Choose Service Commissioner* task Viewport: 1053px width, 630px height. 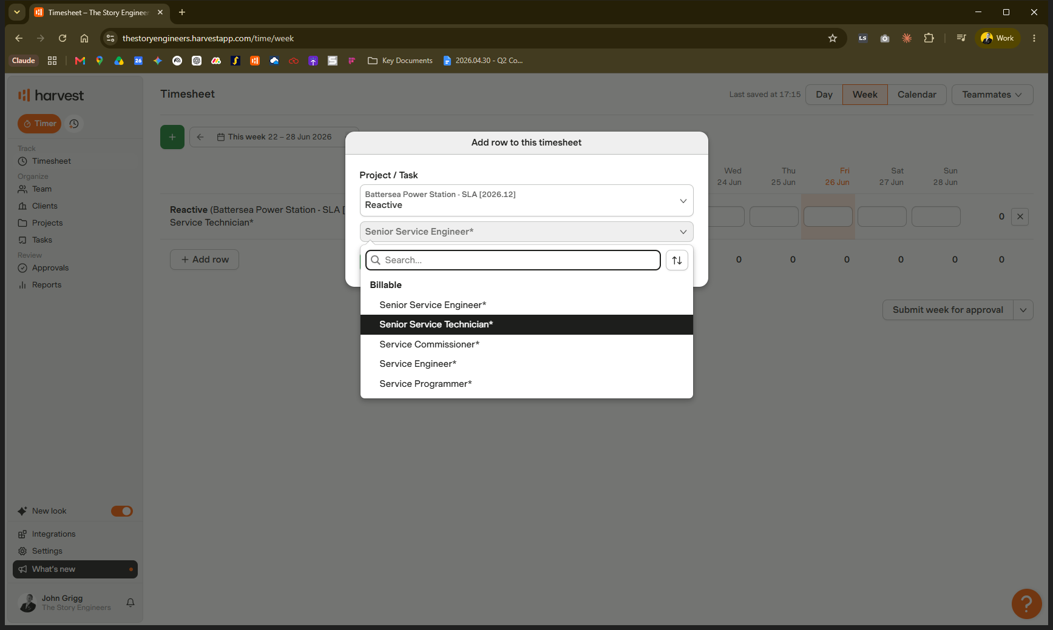(526, 344)
